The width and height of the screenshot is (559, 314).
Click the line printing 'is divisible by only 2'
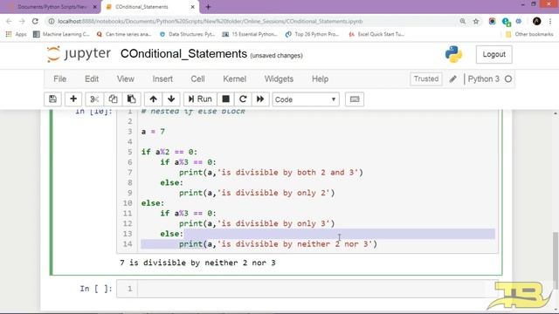click(x=257, y=193)
